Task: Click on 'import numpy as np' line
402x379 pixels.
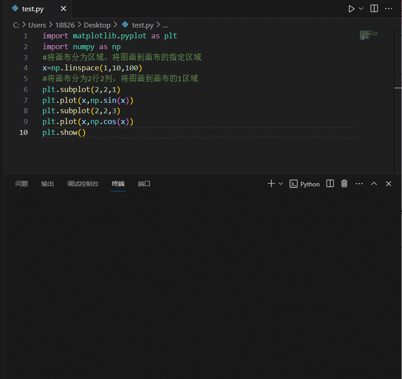Action: point(81,47)
